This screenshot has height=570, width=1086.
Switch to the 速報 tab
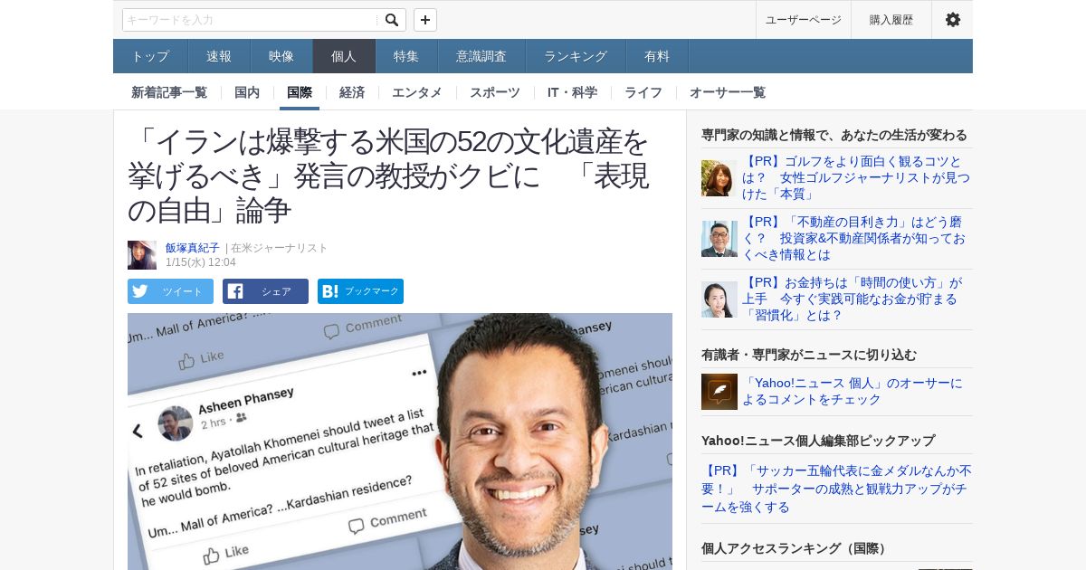point(219,56)
